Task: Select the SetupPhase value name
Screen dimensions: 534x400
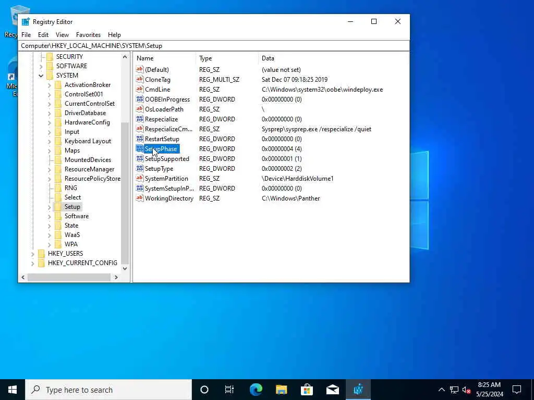Action: pyautogui.click(x=161, y=148)
